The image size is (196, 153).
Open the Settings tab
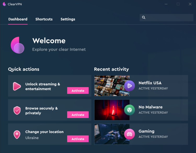(x=68, y=19)
